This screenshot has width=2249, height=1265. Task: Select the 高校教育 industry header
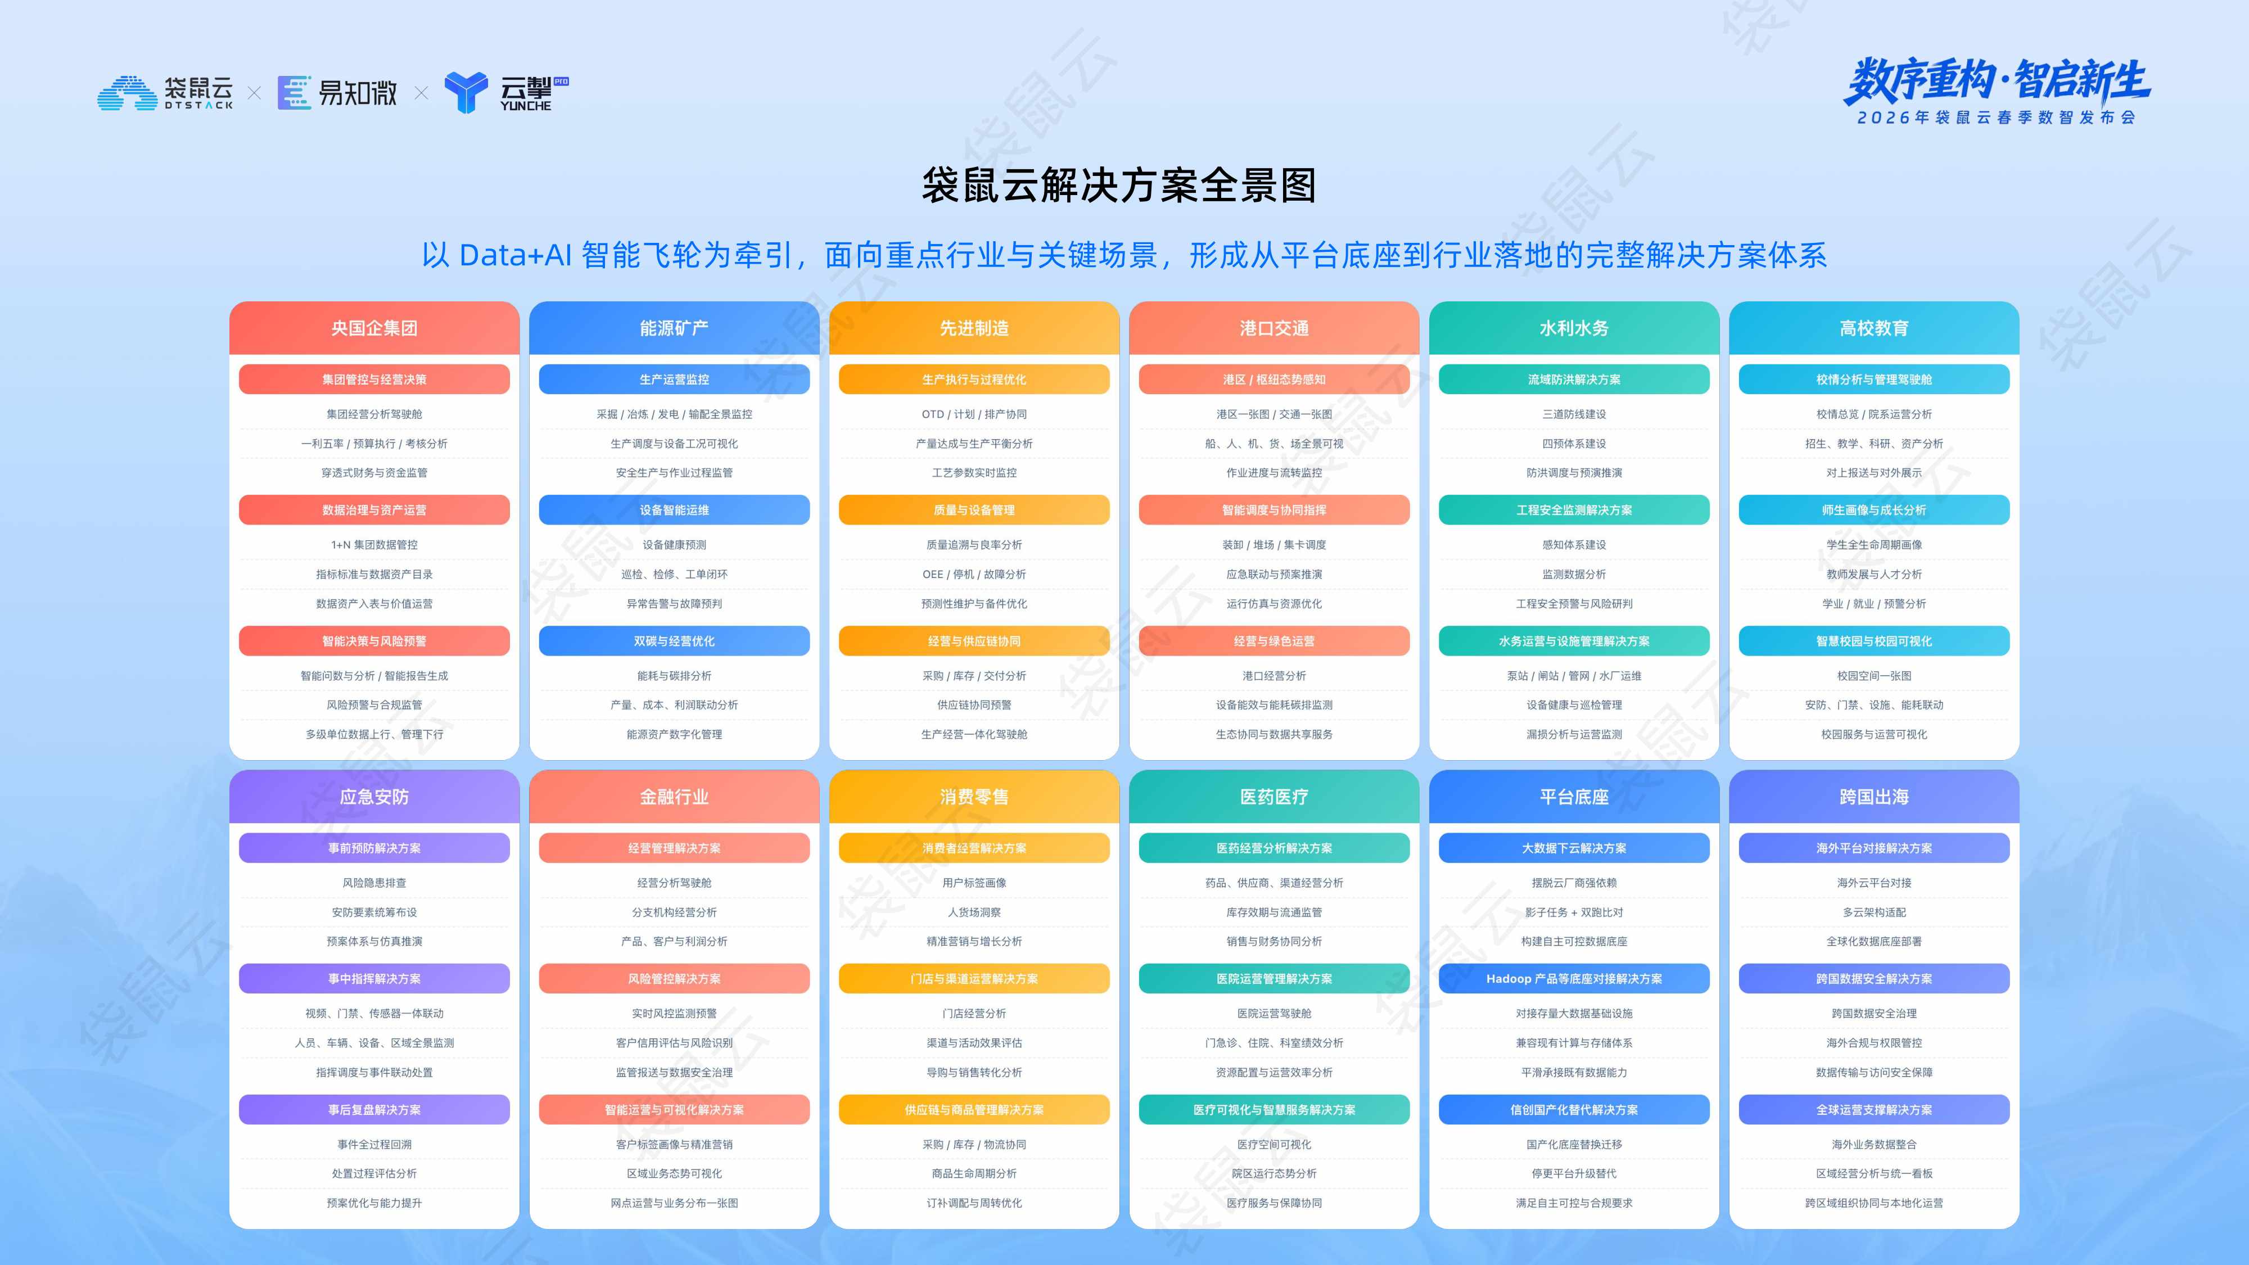click(1875, 328)
